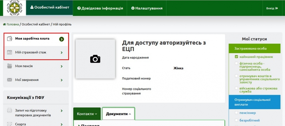The width and height of the screenshot is (285, 126).
Task: Click the user icon in Особистий кабінет
Action: 32,8
